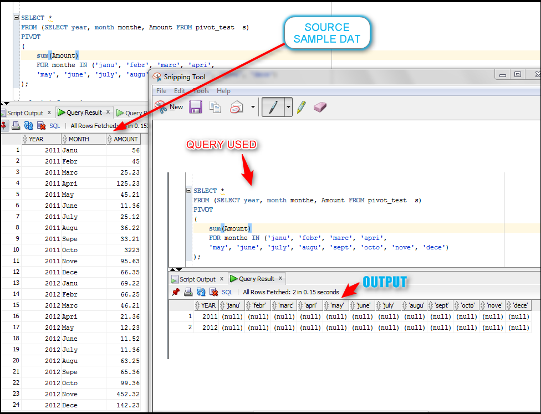Open the Help menu in Snipping Tool
Viewport: 541px width, 414px height.
(223, 91)
